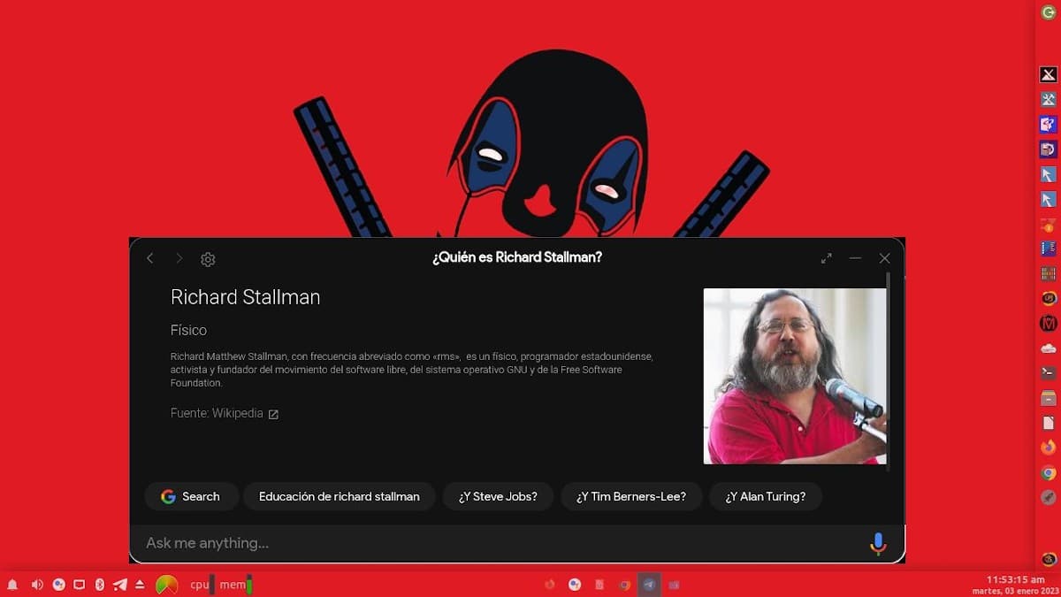This screenshot has height=597, width=1061.
Task: Launch the wrench and hammer tools dock icon
Action: 1049,100
